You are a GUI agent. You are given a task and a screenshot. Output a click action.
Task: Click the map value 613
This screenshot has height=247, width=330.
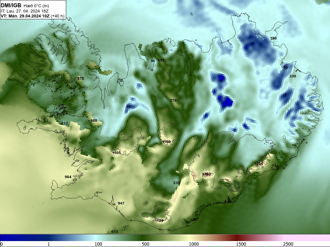pos(115,232)
